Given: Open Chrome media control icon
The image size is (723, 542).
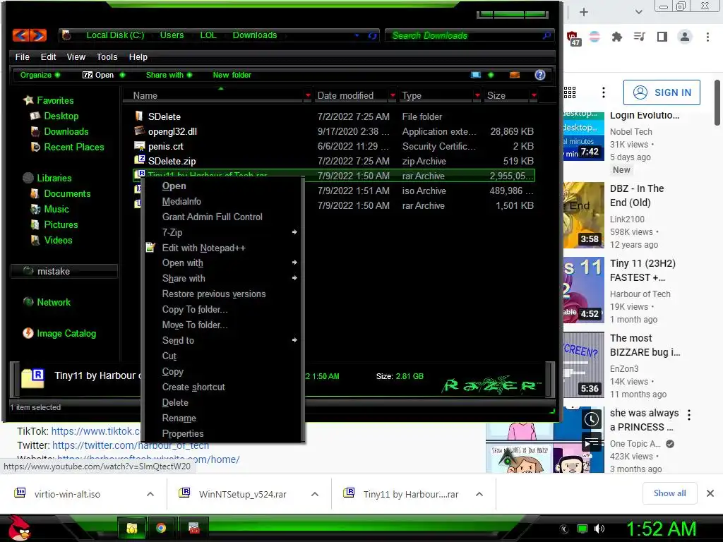Looking at the screenshot, I should (639, 37).
